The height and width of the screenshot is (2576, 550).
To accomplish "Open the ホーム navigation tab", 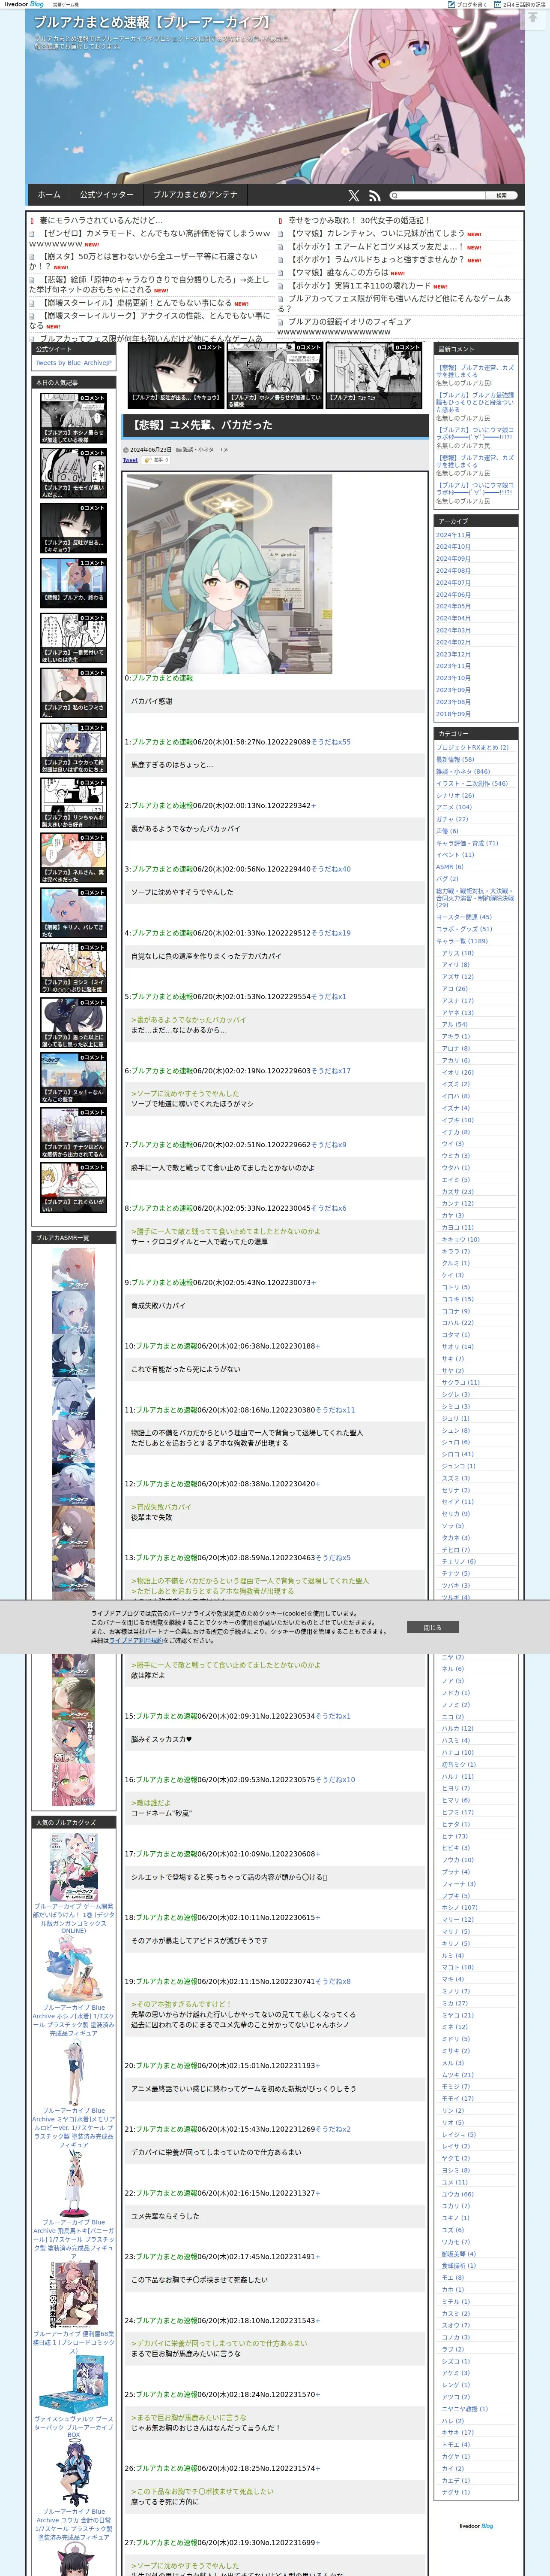I will point(49,195).
